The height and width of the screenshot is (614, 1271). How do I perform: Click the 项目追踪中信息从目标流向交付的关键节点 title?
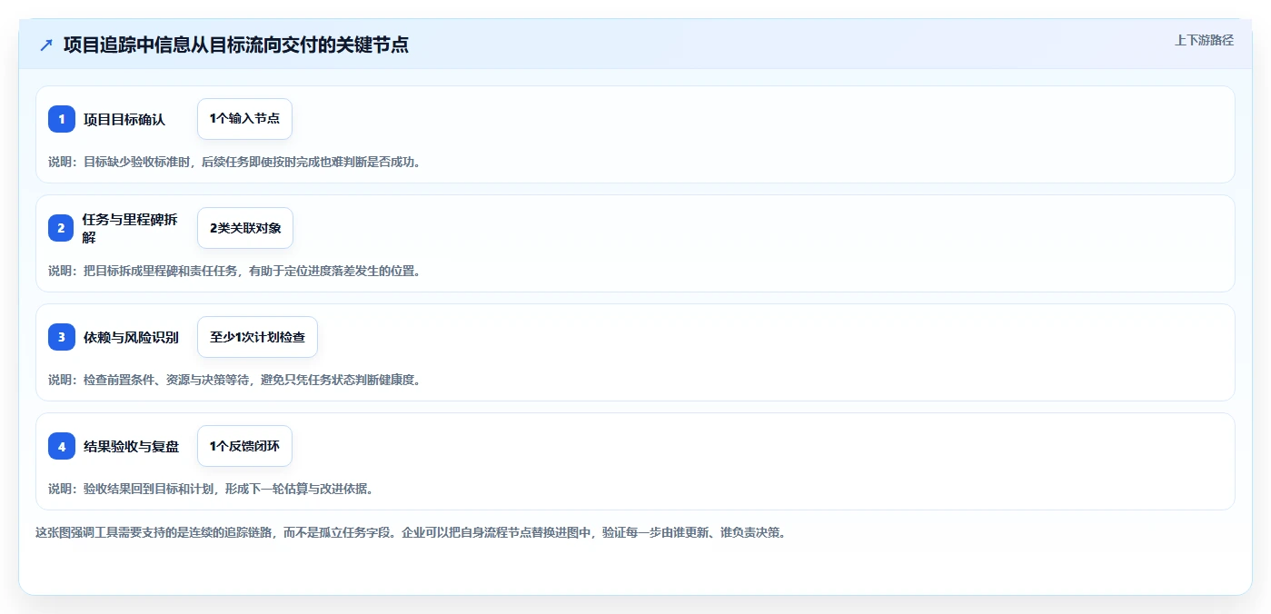[x=236, y=45]
